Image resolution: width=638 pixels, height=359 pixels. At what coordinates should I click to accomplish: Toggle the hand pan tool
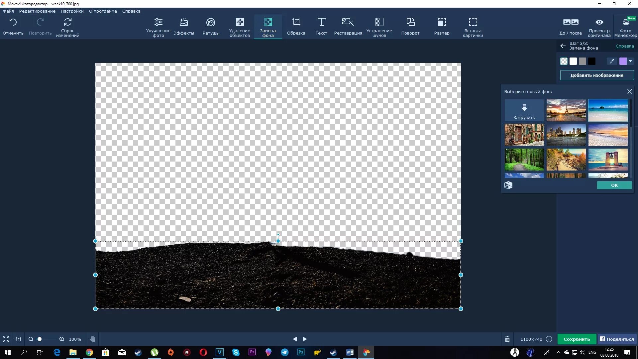(93, 339)
